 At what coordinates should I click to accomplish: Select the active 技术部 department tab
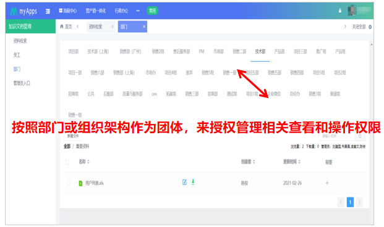click(x=260, y=51)
